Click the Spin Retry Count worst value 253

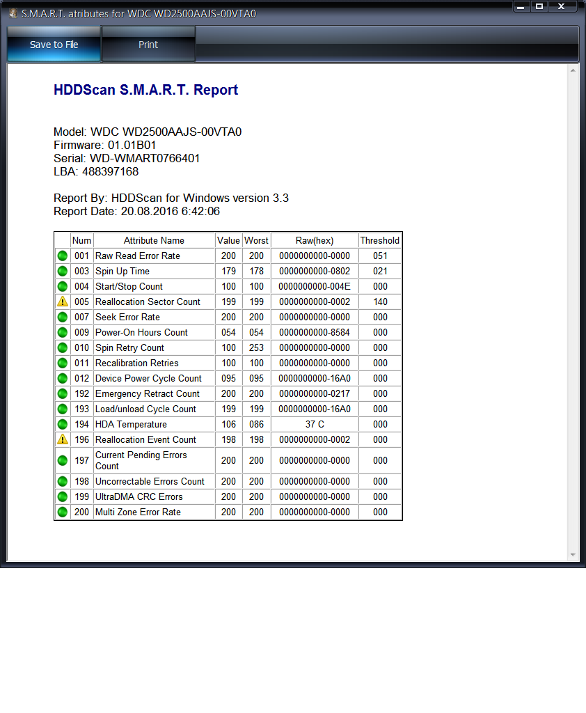(x=256, y=348)
